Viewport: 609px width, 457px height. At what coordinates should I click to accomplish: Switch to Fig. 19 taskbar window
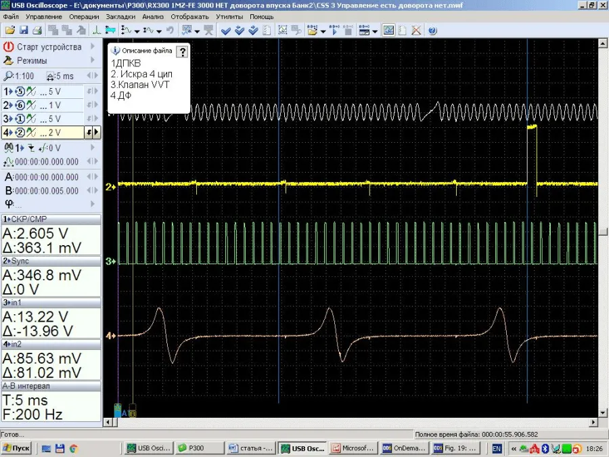[x=456, y=448]
